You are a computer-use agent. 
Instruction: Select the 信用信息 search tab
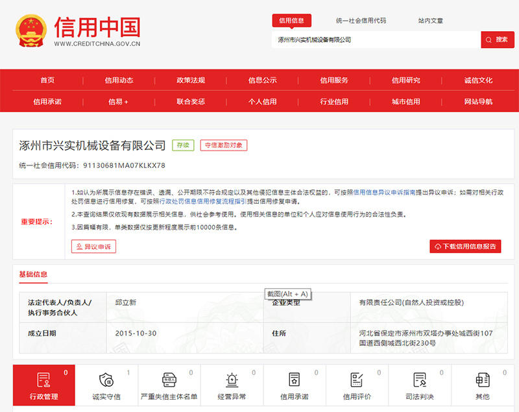291,21
